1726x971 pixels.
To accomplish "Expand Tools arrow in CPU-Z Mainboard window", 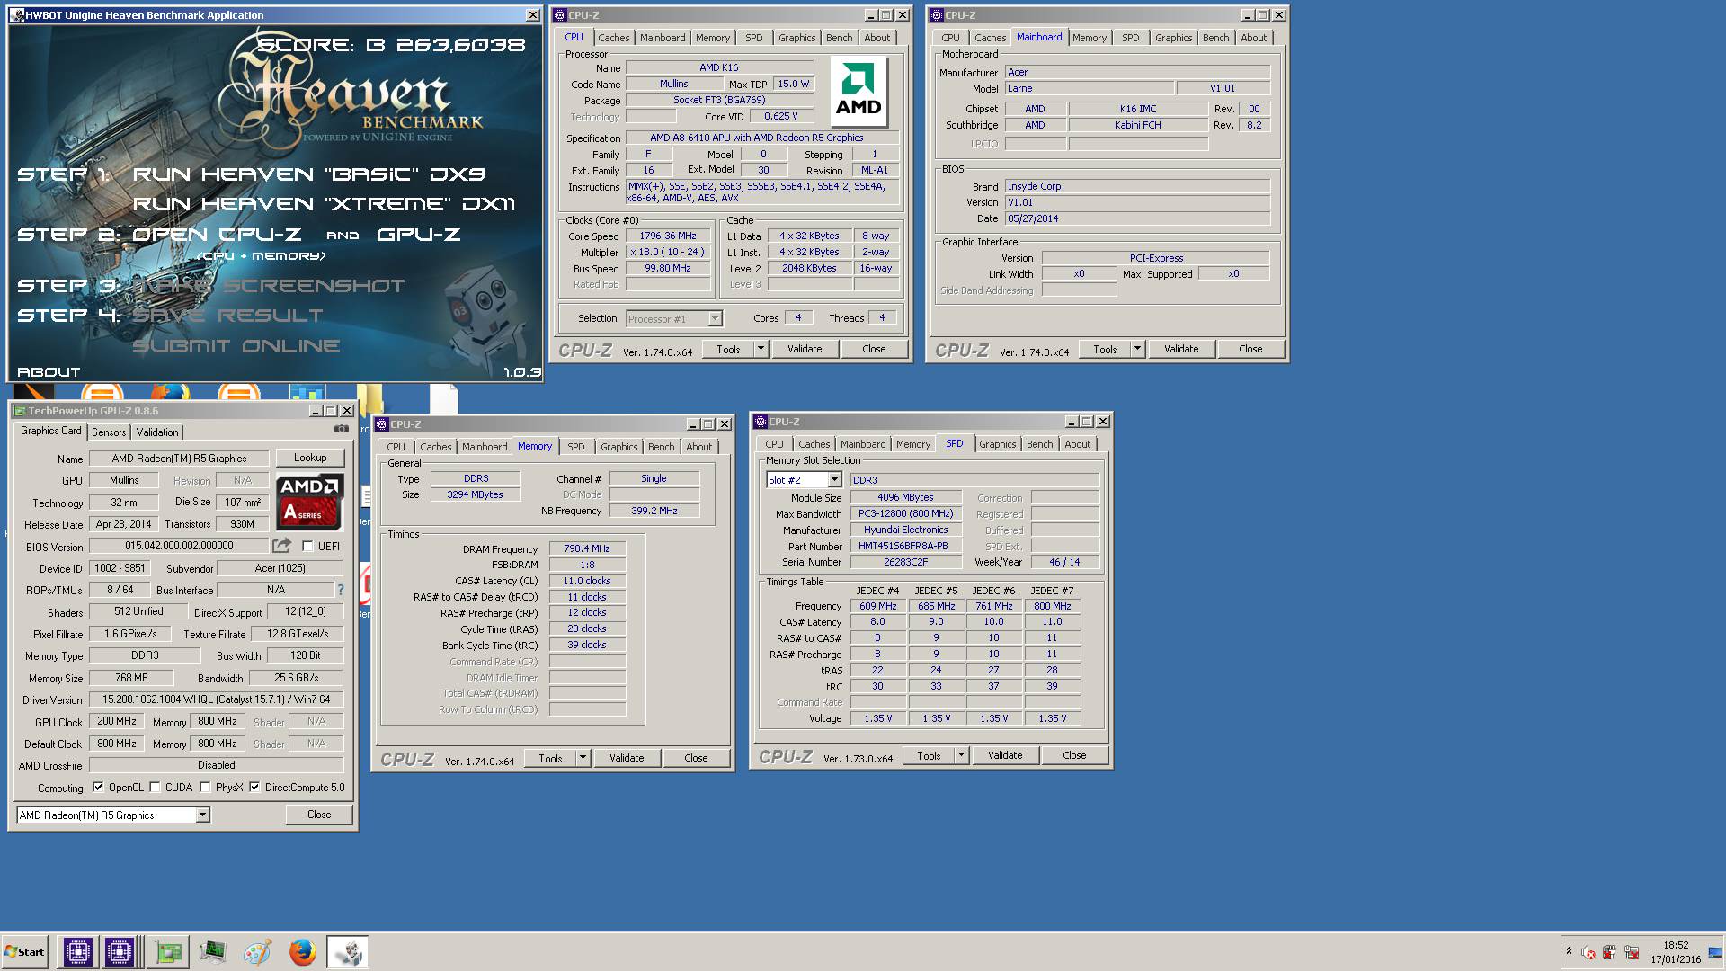I will [x=1137, y=349].
